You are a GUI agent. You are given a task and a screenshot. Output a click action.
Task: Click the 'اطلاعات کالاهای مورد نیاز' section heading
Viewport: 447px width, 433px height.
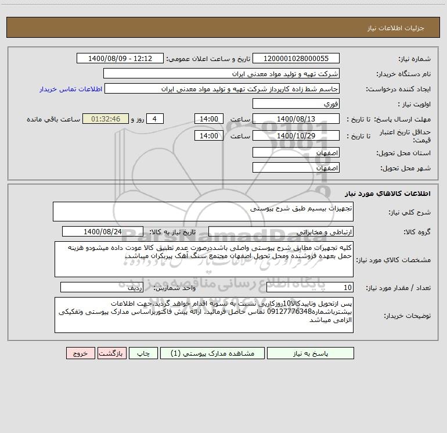388,194
